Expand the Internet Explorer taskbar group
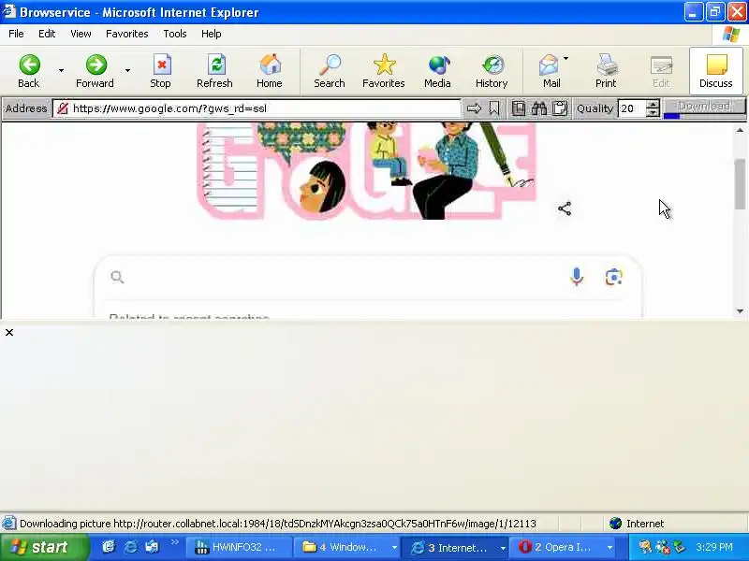The image size is (749, 561). [x=503, y=548]
